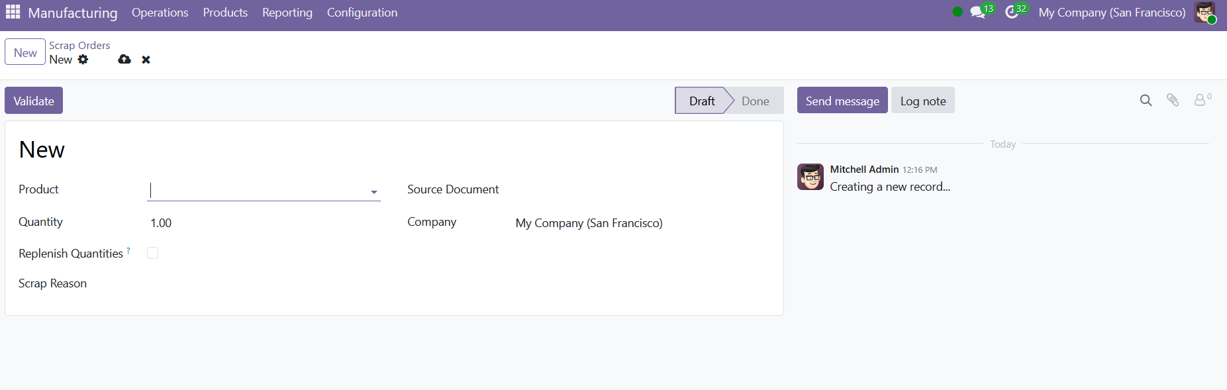Open the Configuration menu
This screenshot has width=1227, height=390.
pyautogui.click(x=362, y=13)
